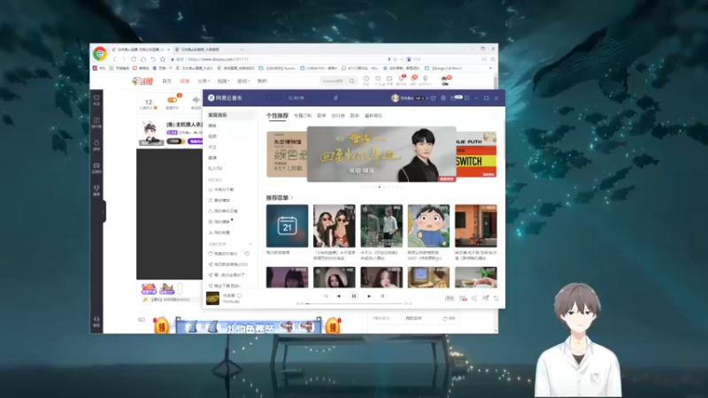708x398 pixels.
Task: Open a new browser tab with plus button
Action: (242, 50)
